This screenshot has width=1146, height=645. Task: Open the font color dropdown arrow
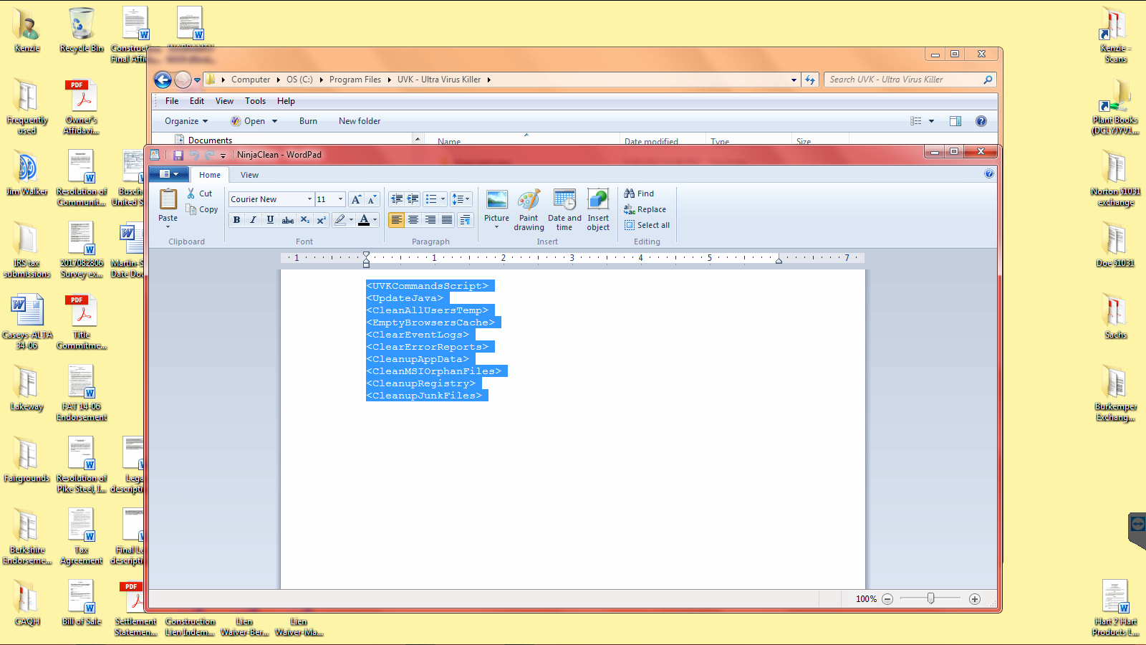pyautogui.click(x=375, y=220)
